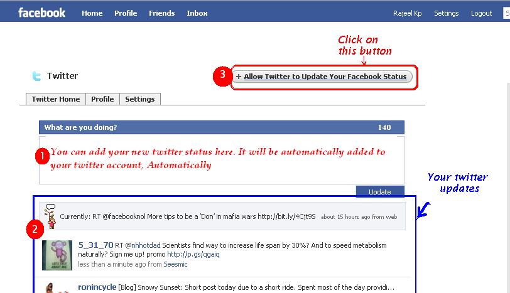Click the 'about 15 hours ago from web' text
The image size is (510, 293).
pyautogui.click(x=359, y=216)
